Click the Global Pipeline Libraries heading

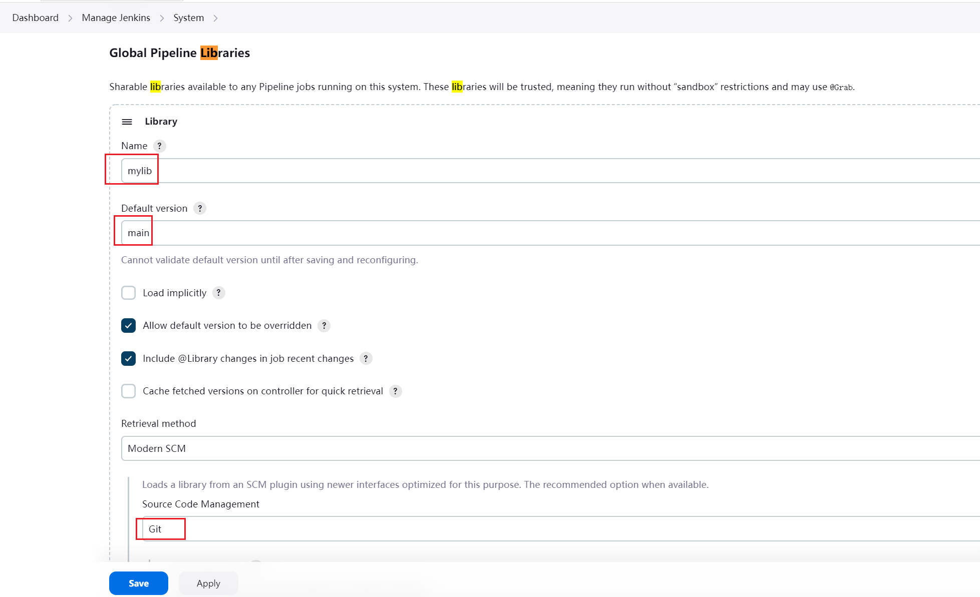[x=180, y=53]
